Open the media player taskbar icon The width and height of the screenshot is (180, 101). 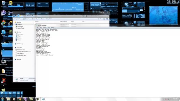14,99
